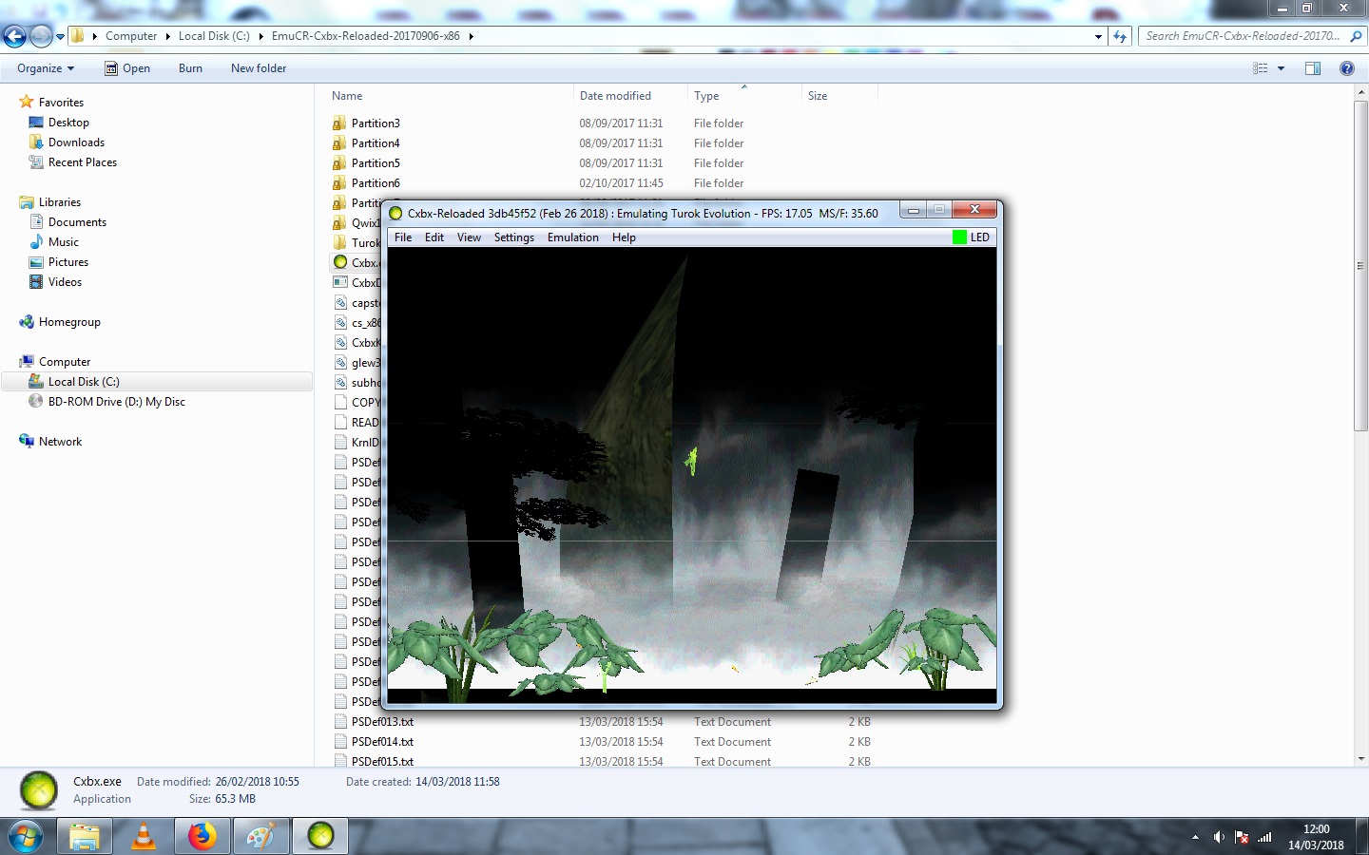1369x855 pixels.
Task: Select Homegroup in the navigation pane
Action: click(69, 322)
